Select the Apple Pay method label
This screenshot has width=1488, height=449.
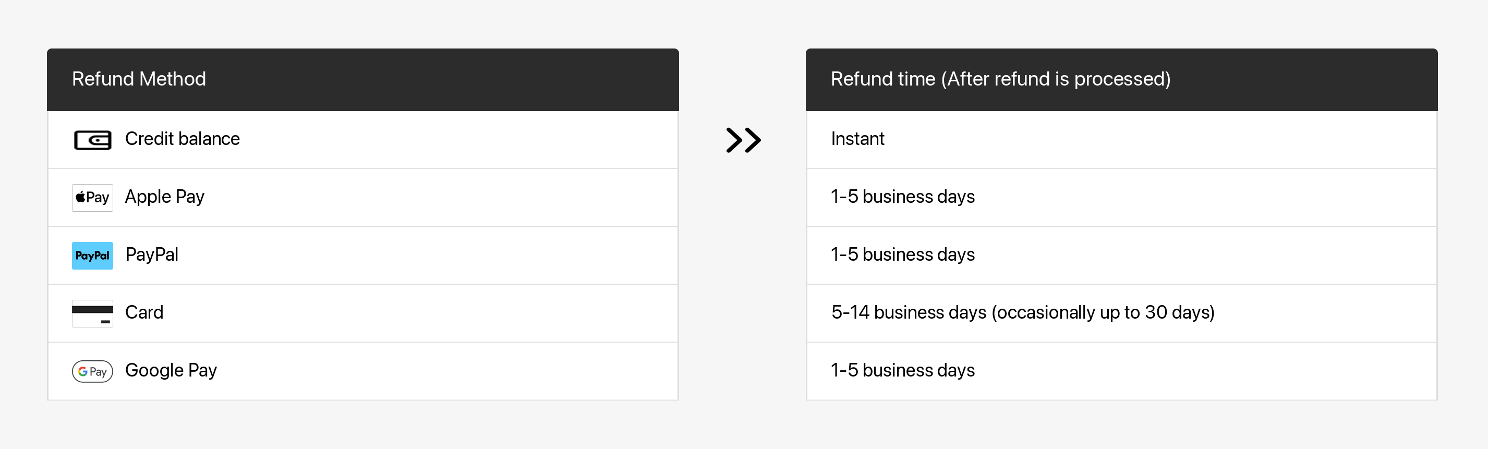pyautogui.click(x=165, y=197)
